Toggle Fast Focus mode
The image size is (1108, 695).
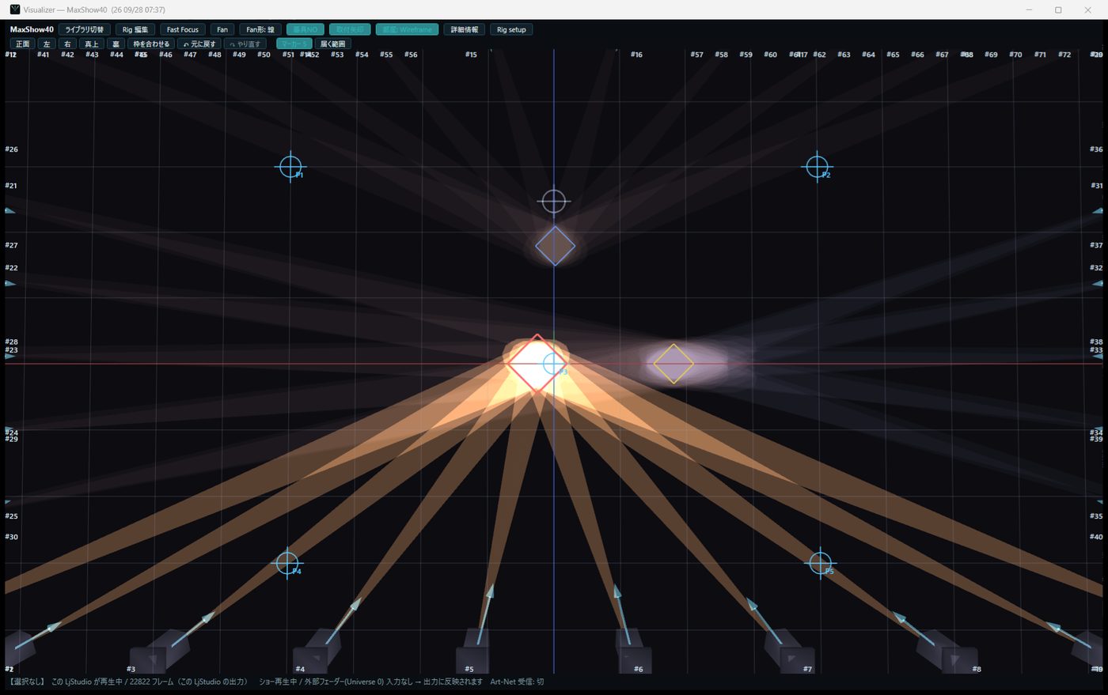click(x=183, y=29)
